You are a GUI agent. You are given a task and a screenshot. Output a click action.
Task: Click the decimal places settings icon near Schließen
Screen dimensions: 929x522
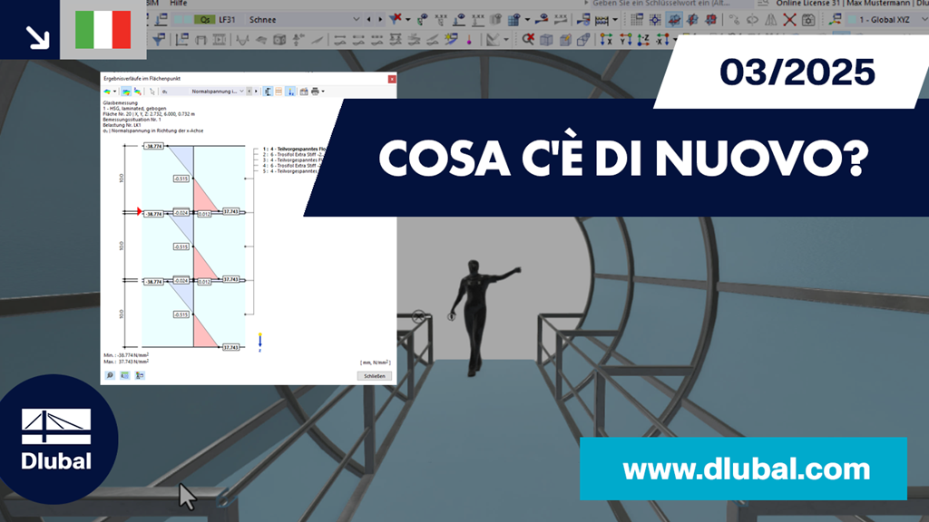139,374
